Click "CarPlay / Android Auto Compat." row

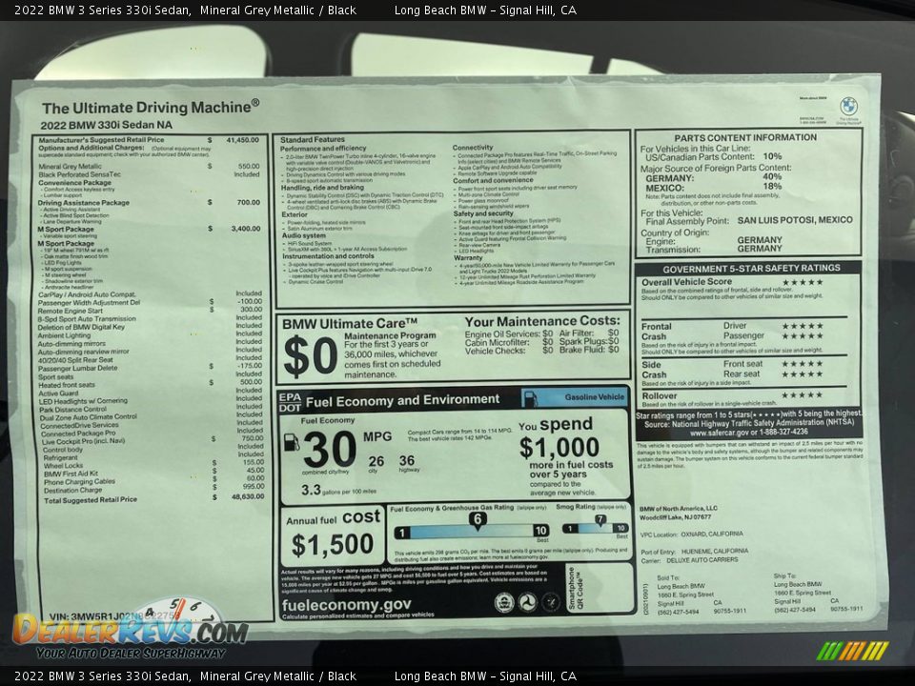click(150, 294)
